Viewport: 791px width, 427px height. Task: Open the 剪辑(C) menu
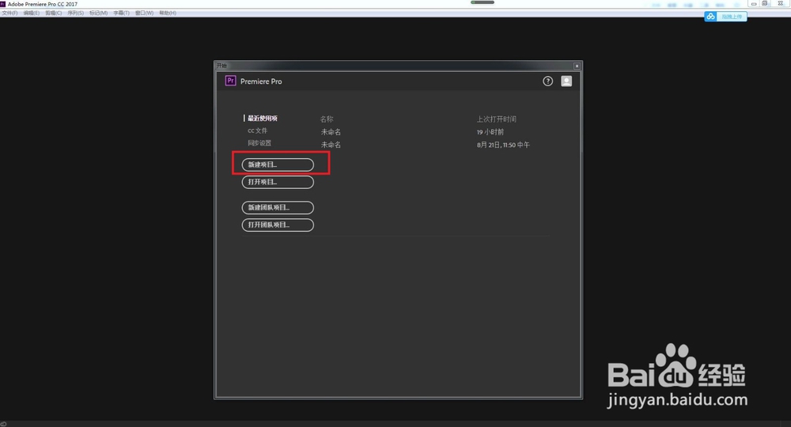(x=54, y=13)
